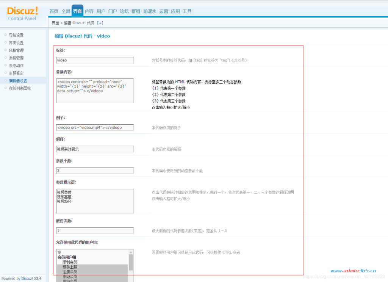This screenshot has height=282, width=388.
Task: Open 编辑器设置 in the sidebar
Action: pyautogui.click(x=18, y=80)
